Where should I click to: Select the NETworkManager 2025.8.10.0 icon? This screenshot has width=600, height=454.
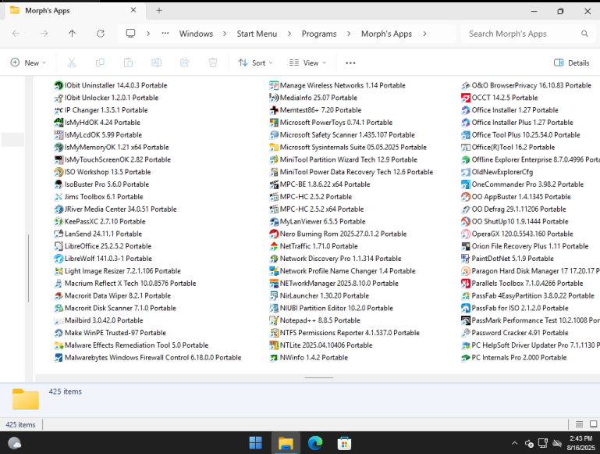point(274,283)
